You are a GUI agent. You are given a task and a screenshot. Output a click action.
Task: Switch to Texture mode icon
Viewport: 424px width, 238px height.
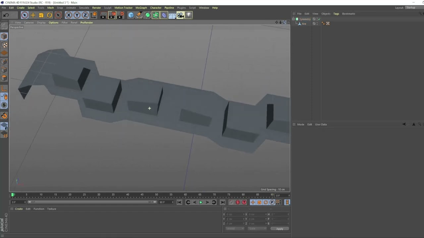click(4, 45)
